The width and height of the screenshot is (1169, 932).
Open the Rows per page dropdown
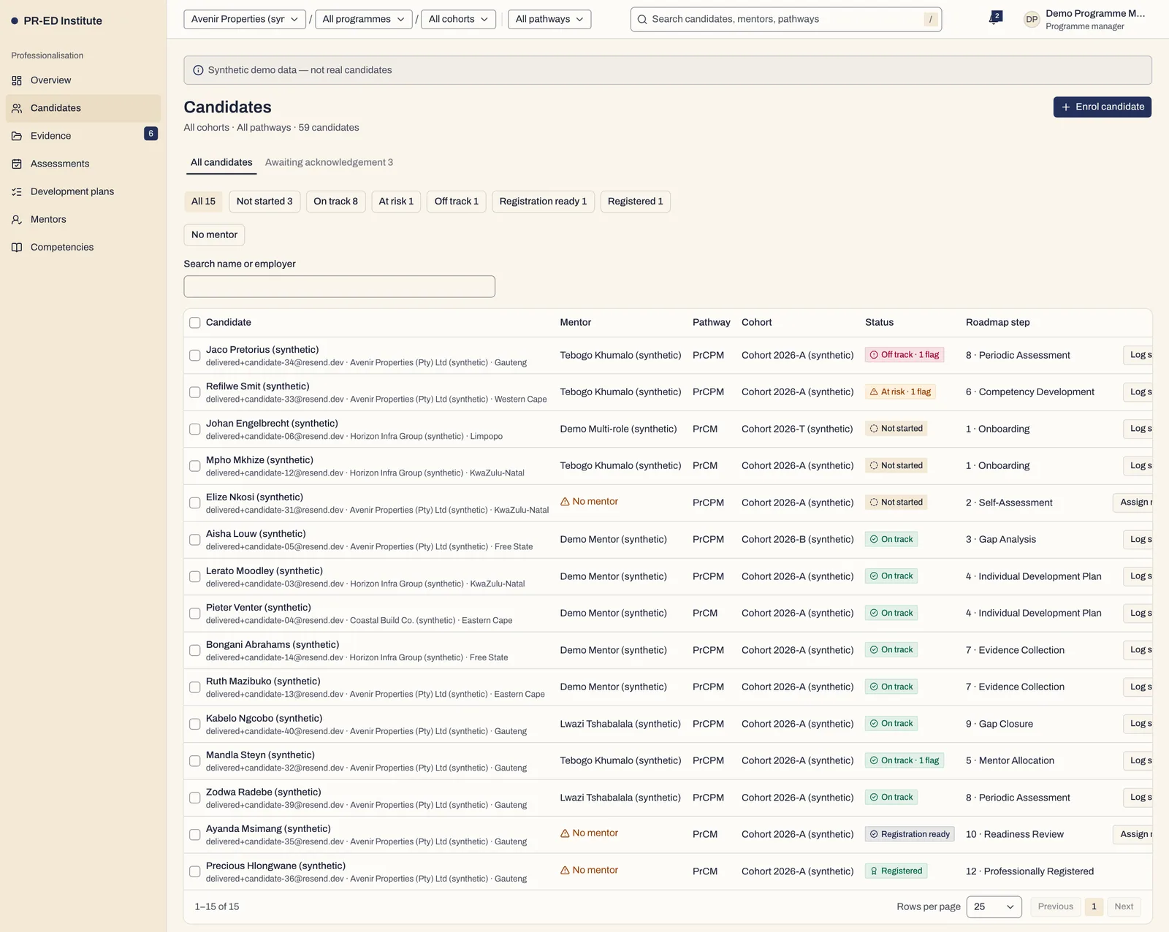click(994, 906)
